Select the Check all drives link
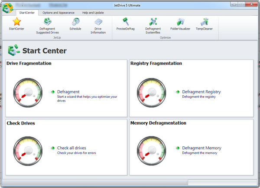Screen dimensions: 260x188 (71, 148)
